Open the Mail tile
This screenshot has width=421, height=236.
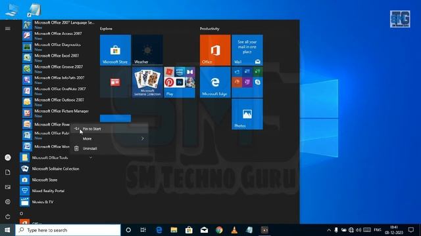247,50
